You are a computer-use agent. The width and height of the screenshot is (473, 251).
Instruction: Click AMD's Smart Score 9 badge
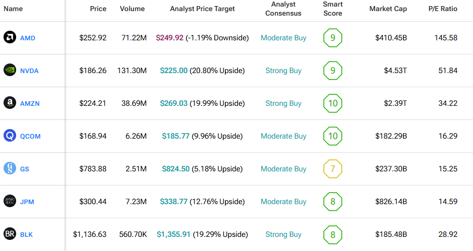(x=333, y=38)
